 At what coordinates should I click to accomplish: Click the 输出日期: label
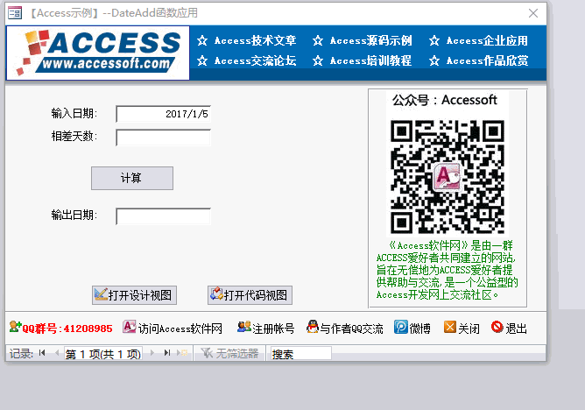[x=74, y=216]
